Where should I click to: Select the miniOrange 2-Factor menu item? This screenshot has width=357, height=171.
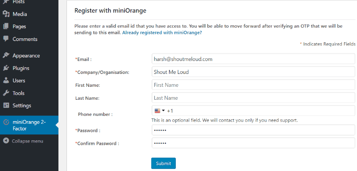coord(29,125)
